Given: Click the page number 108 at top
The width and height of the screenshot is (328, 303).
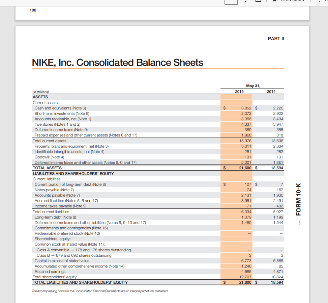Looking at the screenshot, I should tap(33, 10).
